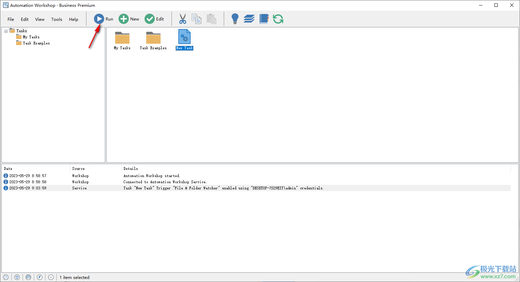
Task: Select the log date 2023-05-29 8:58:58
Action: [x=28, y=182]
